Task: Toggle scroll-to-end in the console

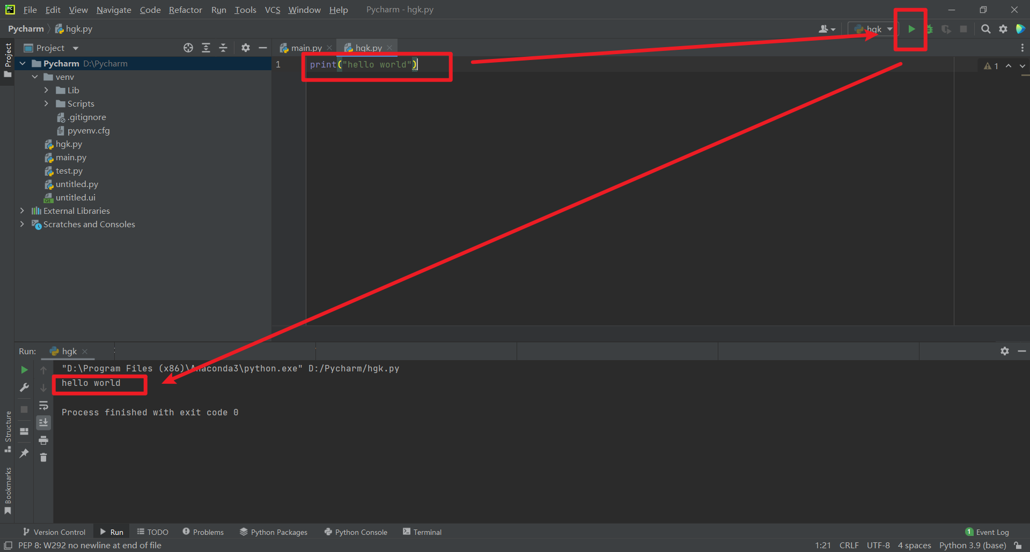Action: point(43,422)
